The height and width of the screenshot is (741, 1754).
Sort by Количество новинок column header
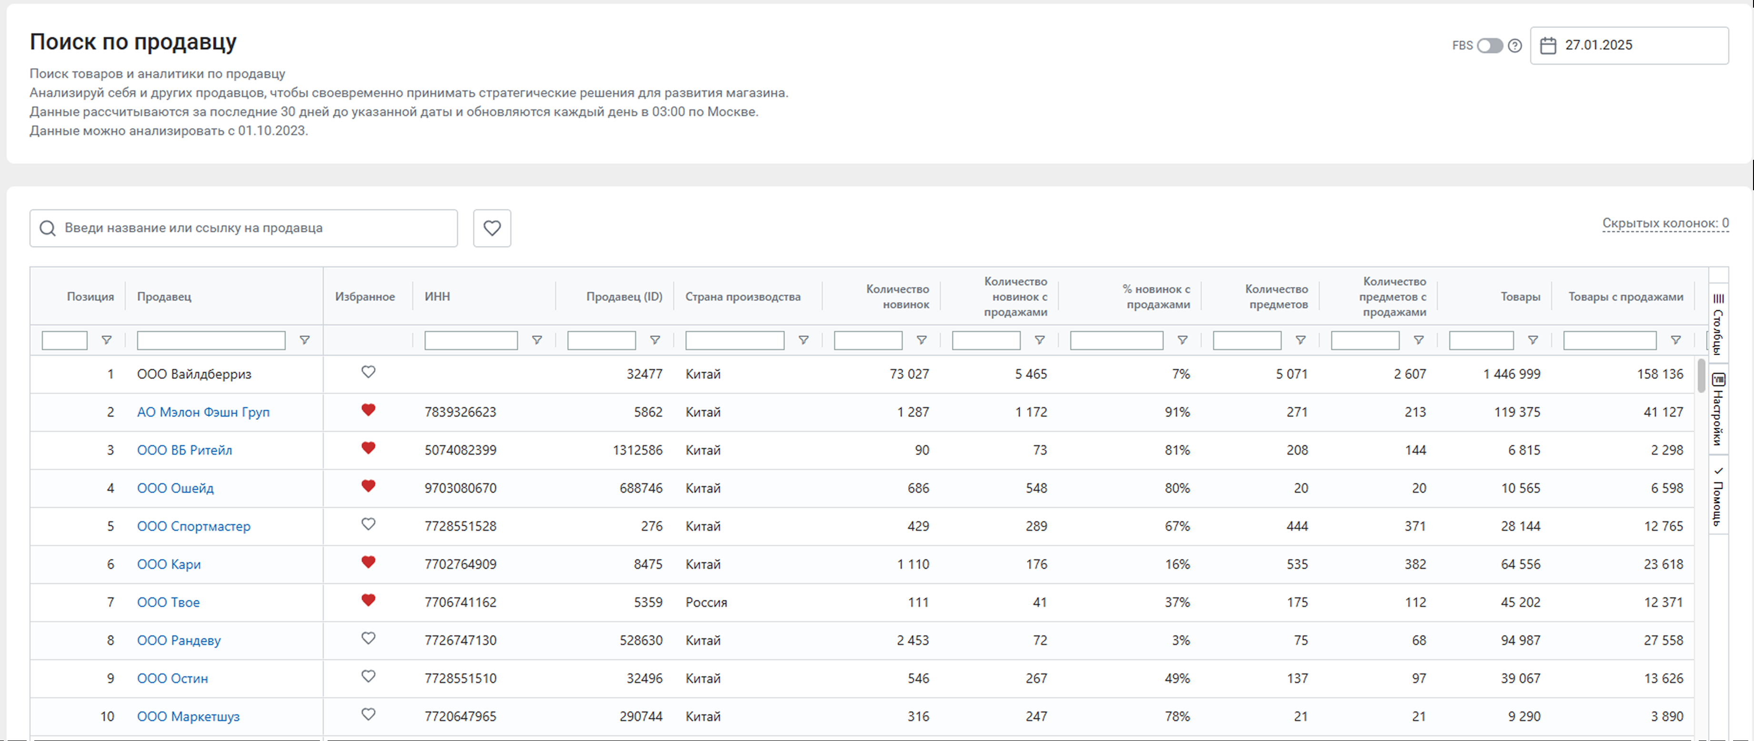897,297
